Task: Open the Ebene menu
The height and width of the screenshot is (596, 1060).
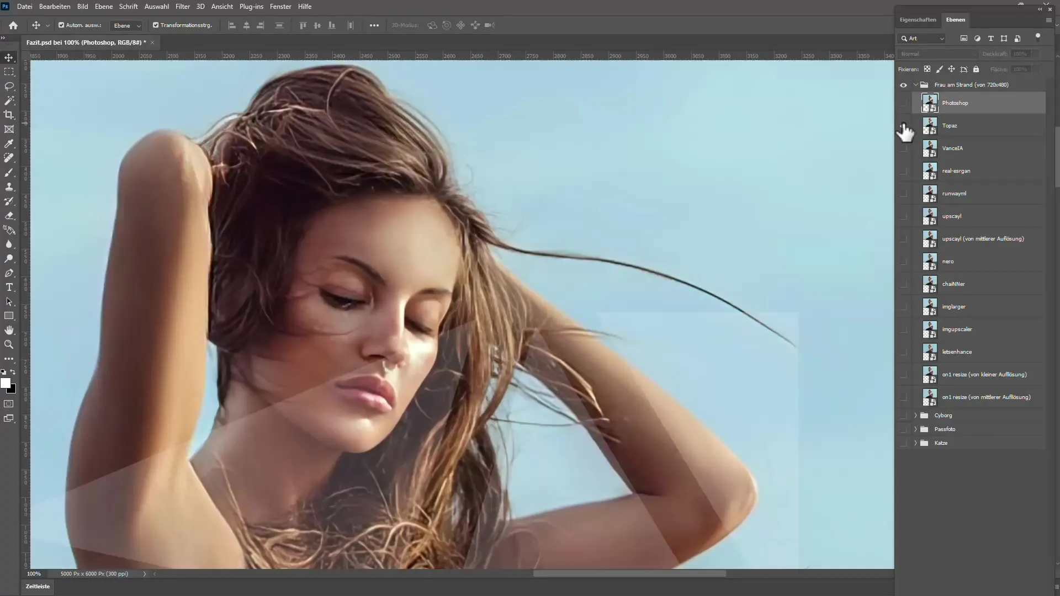Action: click(104, 6)
